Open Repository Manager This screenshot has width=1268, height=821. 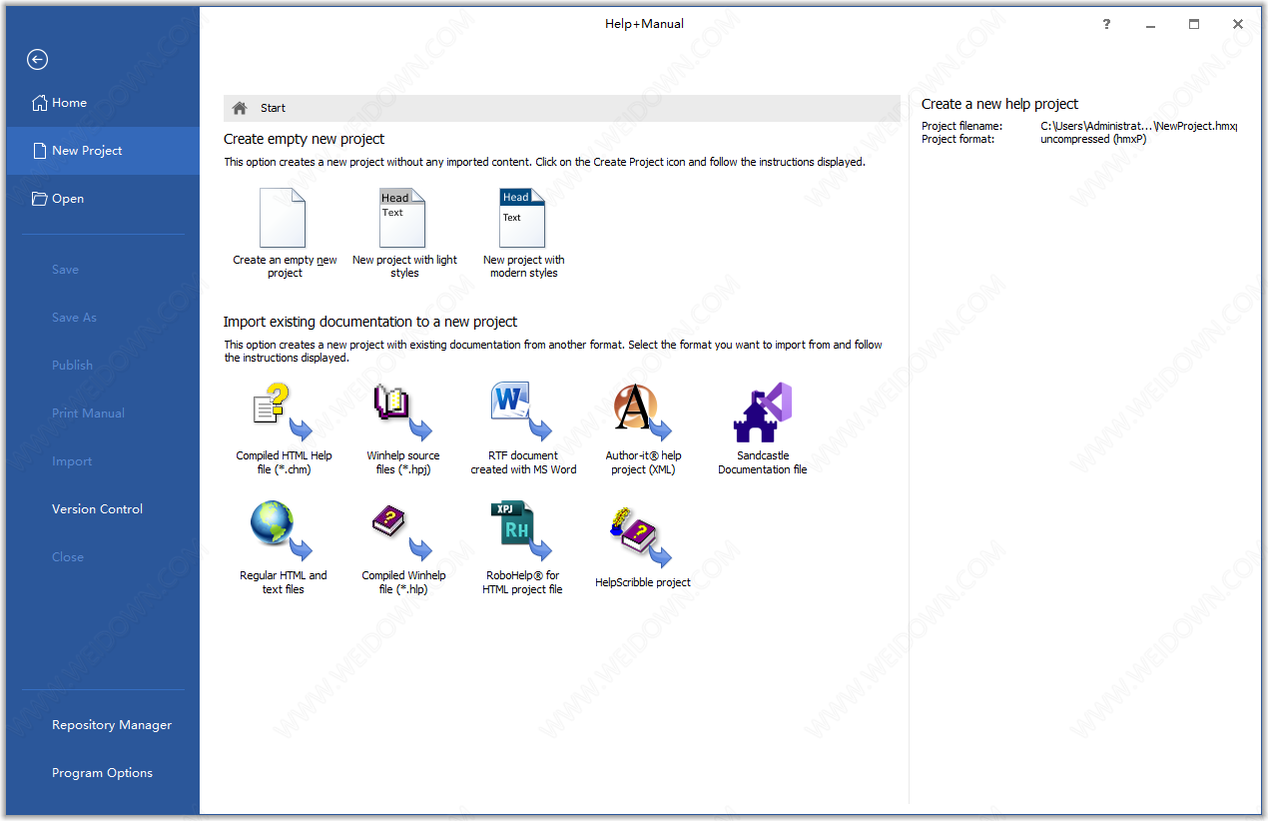[x=112, y=725]
